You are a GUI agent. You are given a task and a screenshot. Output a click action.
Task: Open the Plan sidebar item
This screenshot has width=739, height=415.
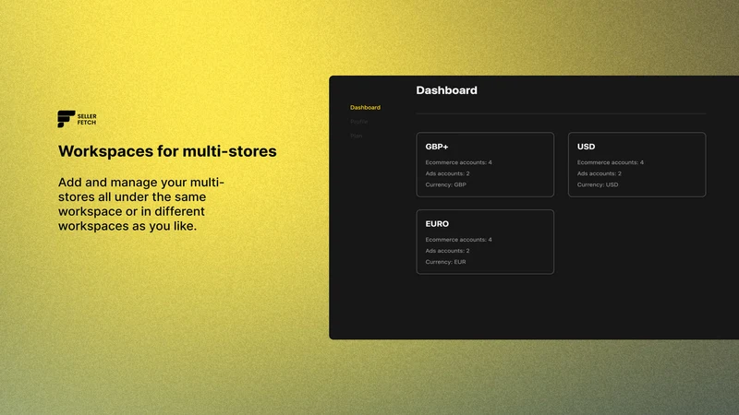[356, 136]
